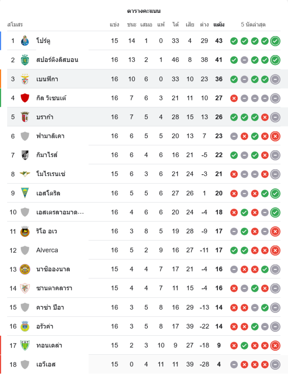Click the Tondela green-yellow crest

[x=25, y=345]
